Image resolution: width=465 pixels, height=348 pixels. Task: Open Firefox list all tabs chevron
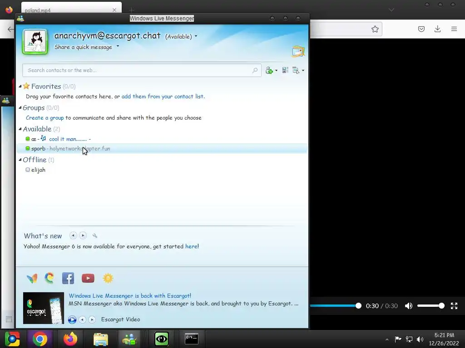click(x=391, y=10)
